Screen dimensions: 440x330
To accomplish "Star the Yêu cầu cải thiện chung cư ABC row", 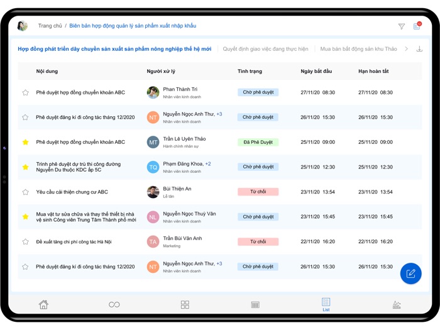I will click(26, 192).
